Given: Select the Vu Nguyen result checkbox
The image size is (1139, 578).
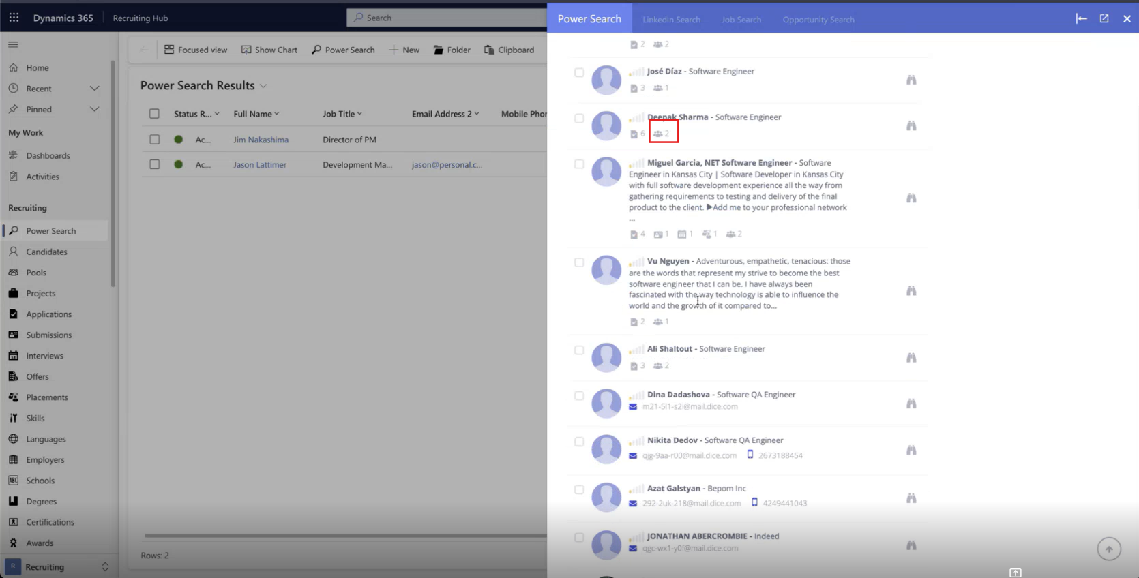Looking at the screenshot, I should (579, 262).
